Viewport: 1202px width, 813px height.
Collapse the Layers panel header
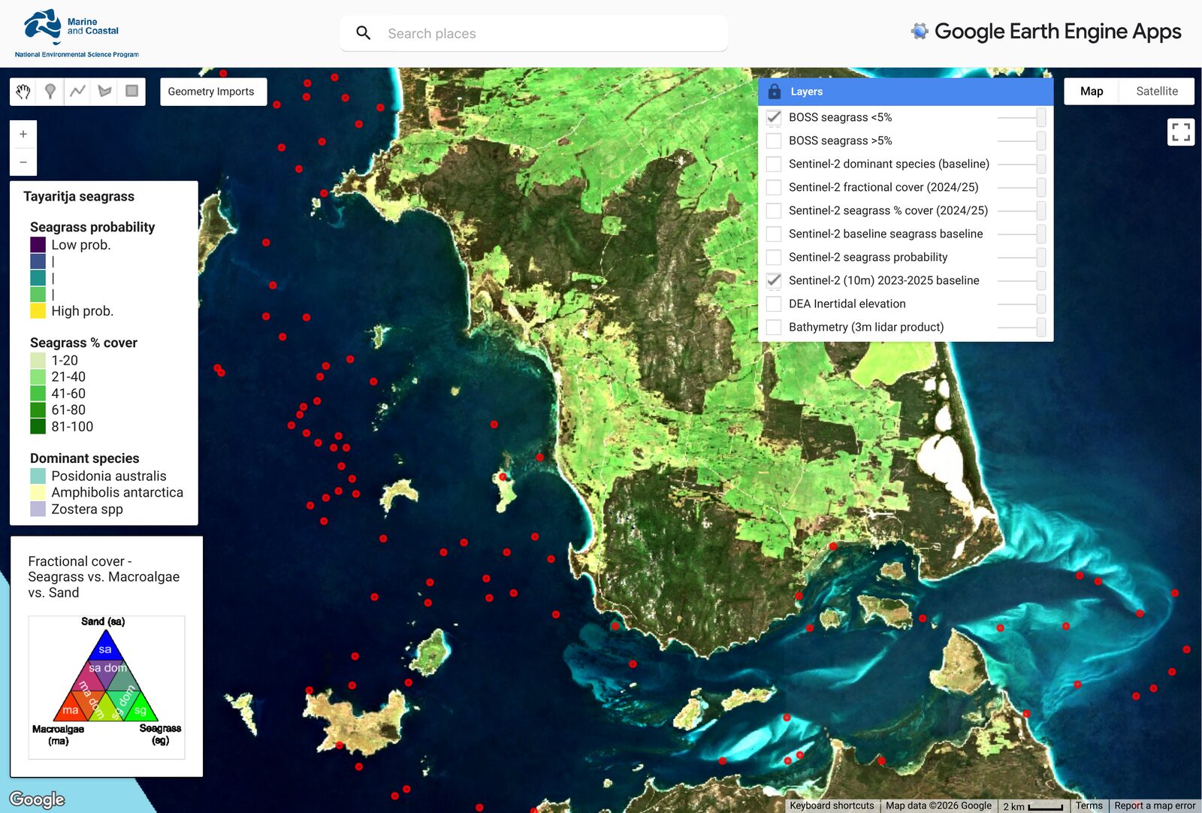905,92
